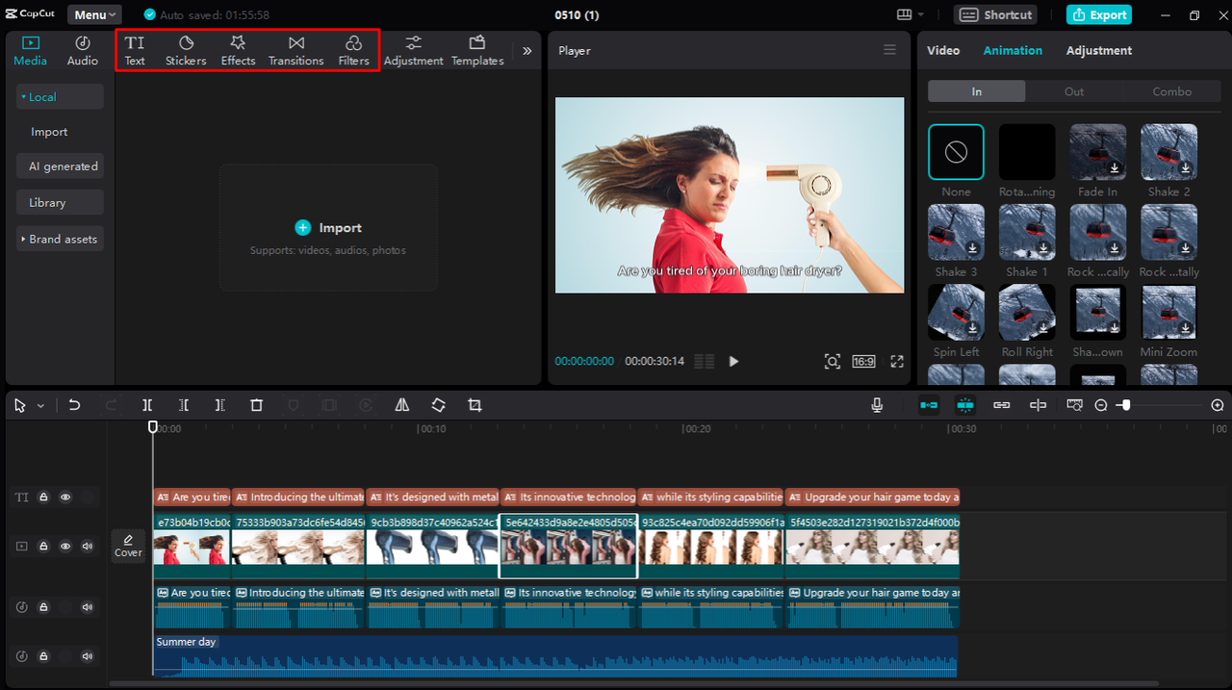Image resolution: width=1232 pixels, height=690 pixels.
Task: Click the Import button in media area
Action: [328, 227]
